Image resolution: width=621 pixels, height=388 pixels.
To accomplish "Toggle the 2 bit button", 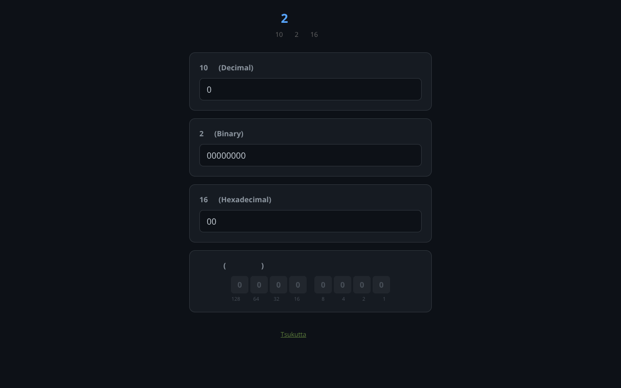I will (362, 285).
